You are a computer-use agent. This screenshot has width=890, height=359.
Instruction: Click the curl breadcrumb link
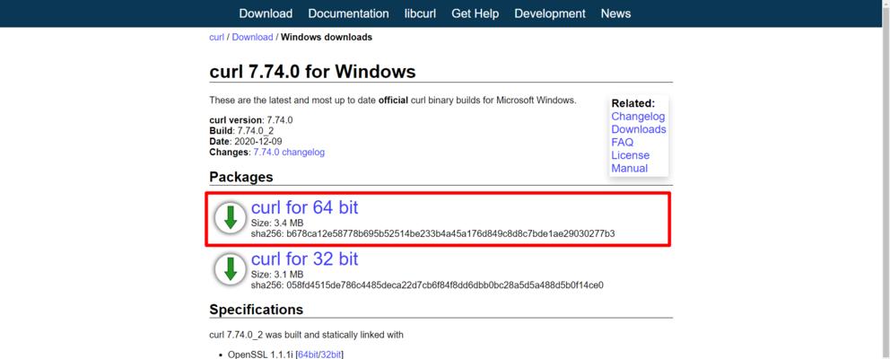click(x=217, y=38)
